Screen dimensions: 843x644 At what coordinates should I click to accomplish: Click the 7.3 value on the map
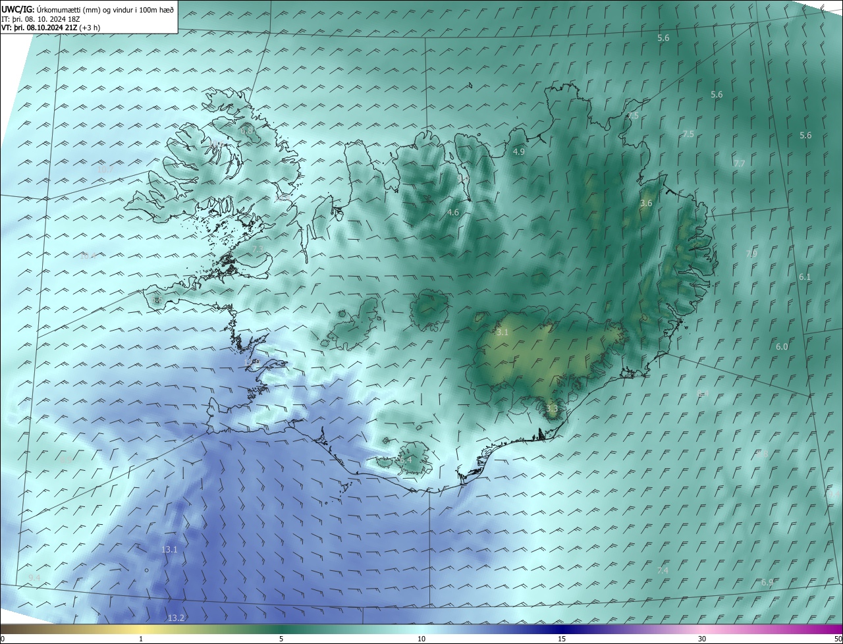(x=258, y=249)
